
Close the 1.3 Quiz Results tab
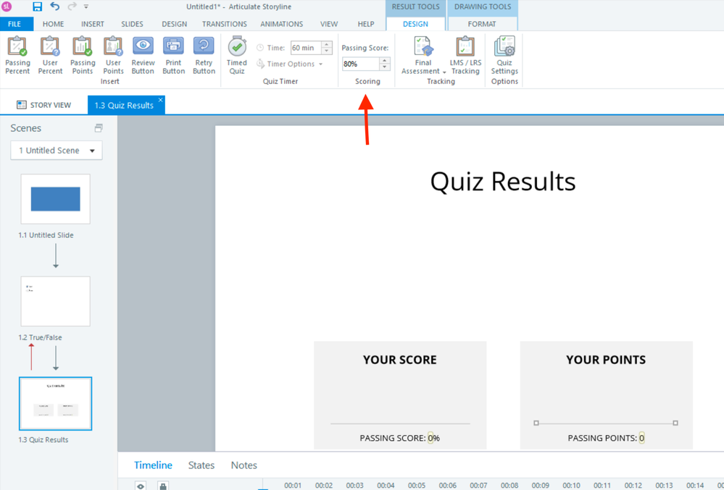(x=160, y=100)
